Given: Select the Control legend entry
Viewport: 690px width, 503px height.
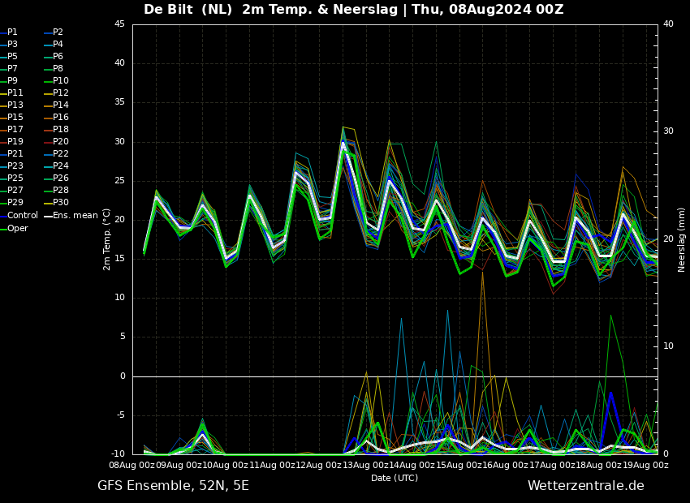Looking at the screenshot, I should 19,216.
